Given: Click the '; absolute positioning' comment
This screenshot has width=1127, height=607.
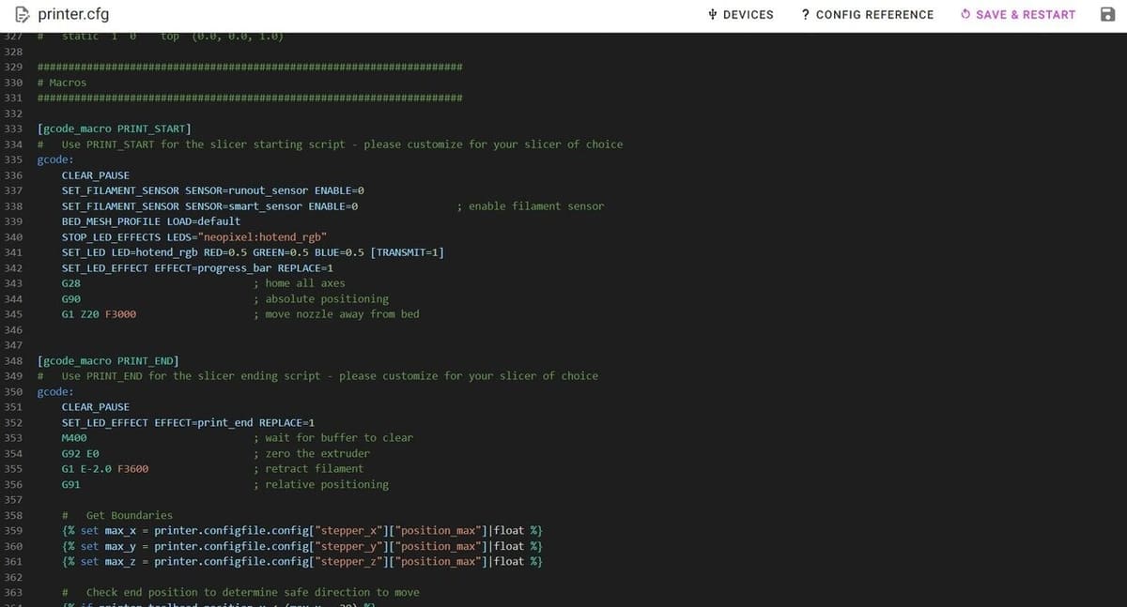Looking at the screenshot, I should 321,299.
